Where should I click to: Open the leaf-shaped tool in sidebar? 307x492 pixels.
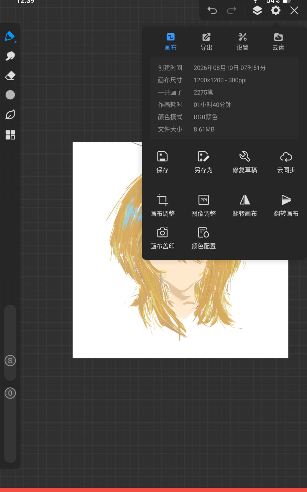10,115
